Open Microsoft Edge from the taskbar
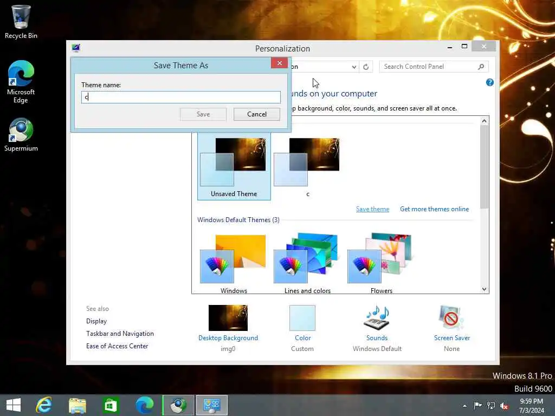This screenshot has width=555, height=416. coord(144,405)
